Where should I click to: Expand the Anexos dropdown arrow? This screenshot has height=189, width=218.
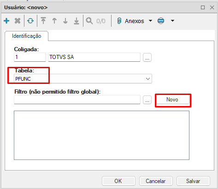pos(150,21)
